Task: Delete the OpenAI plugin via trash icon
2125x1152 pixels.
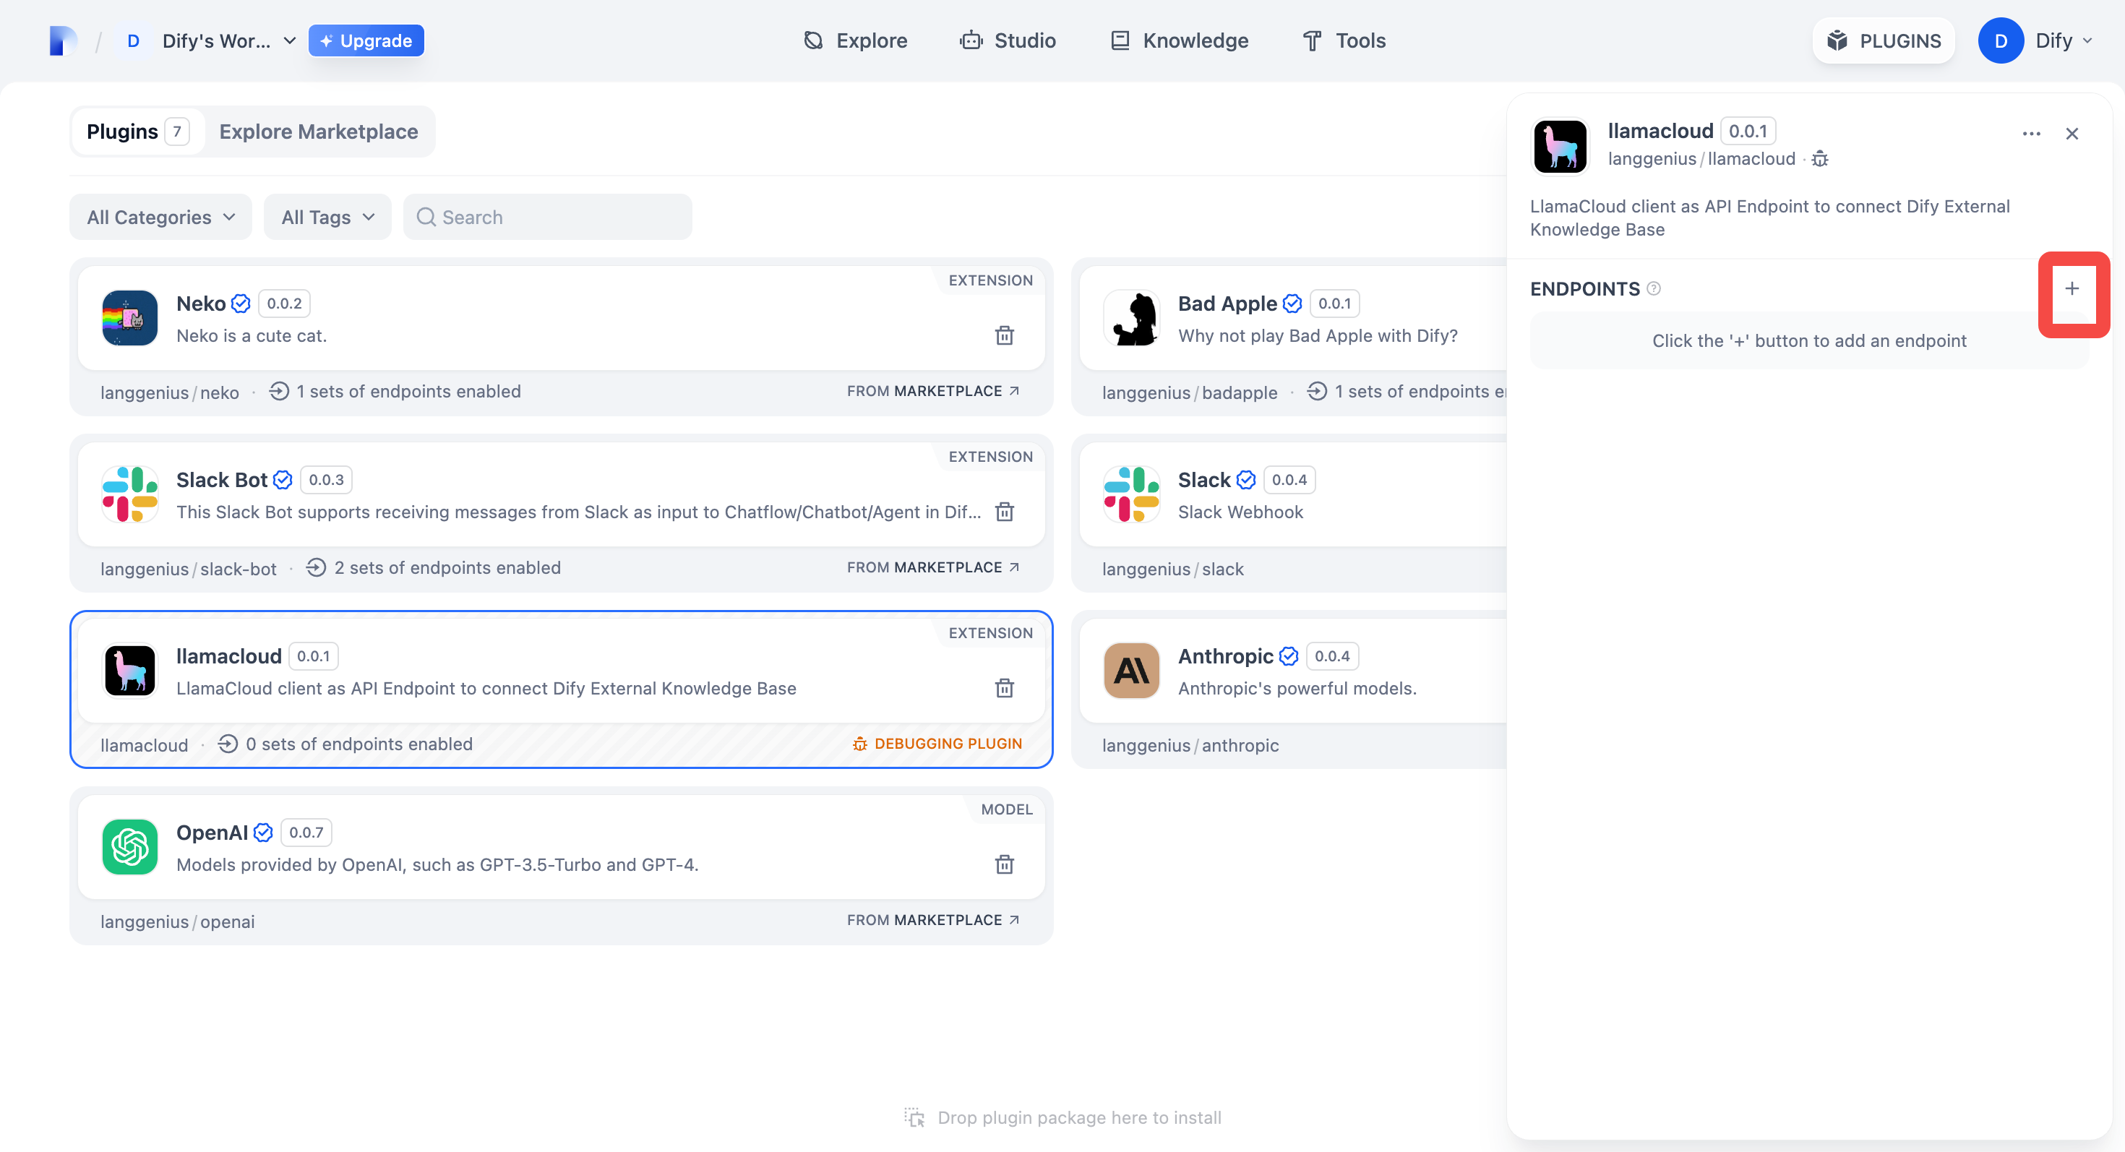Action: pos(1004,864)
